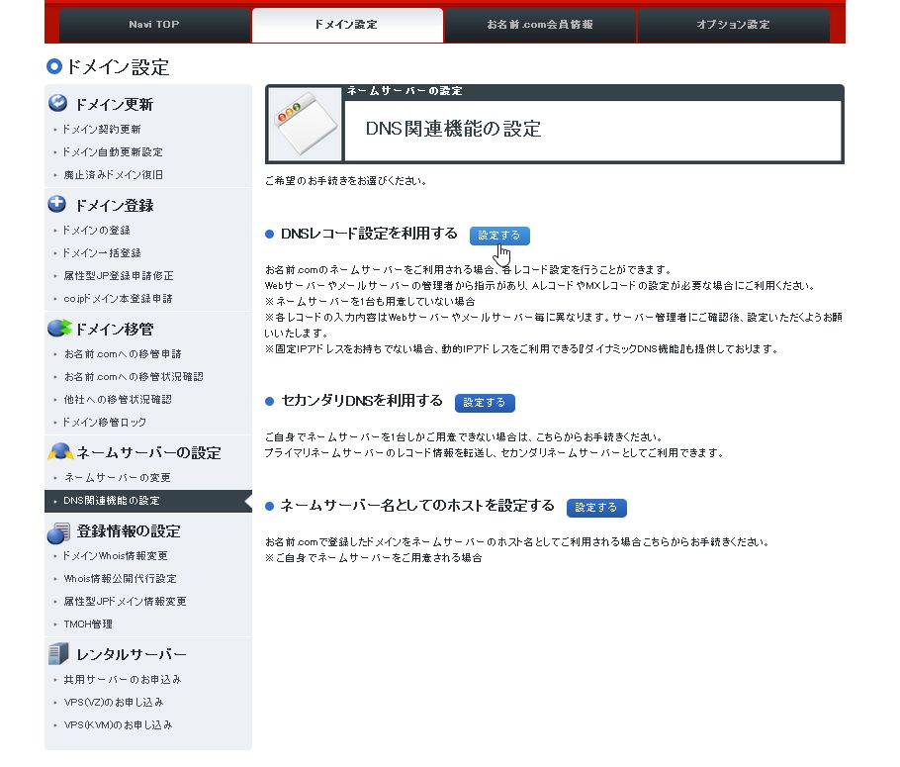Click 設定する for セカンダリDNS
The height and width of the screenshot is (767, 900).
[x=485, y=403]
